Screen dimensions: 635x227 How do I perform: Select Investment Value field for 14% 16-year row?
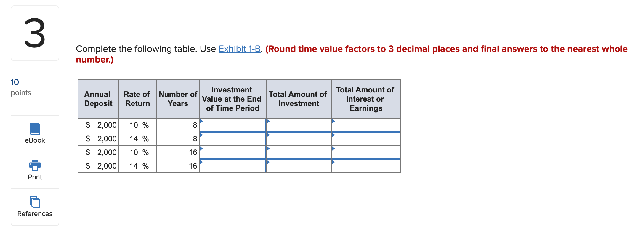point(232,166)
